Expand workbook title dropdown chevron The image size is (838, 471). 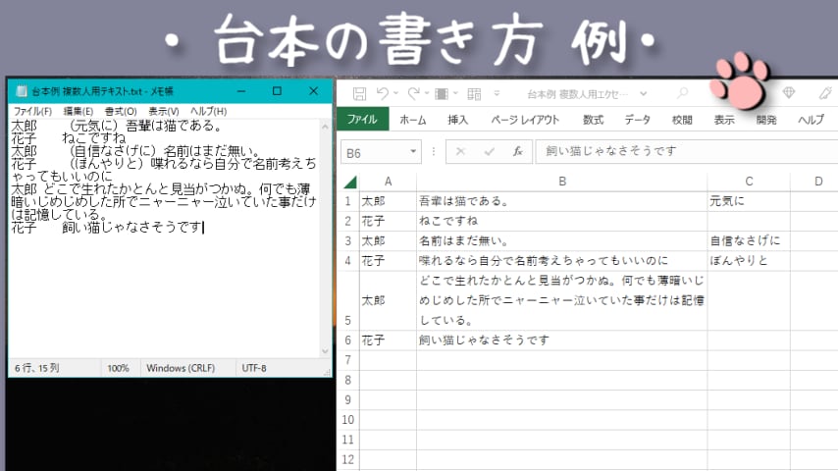click(644, 93)
